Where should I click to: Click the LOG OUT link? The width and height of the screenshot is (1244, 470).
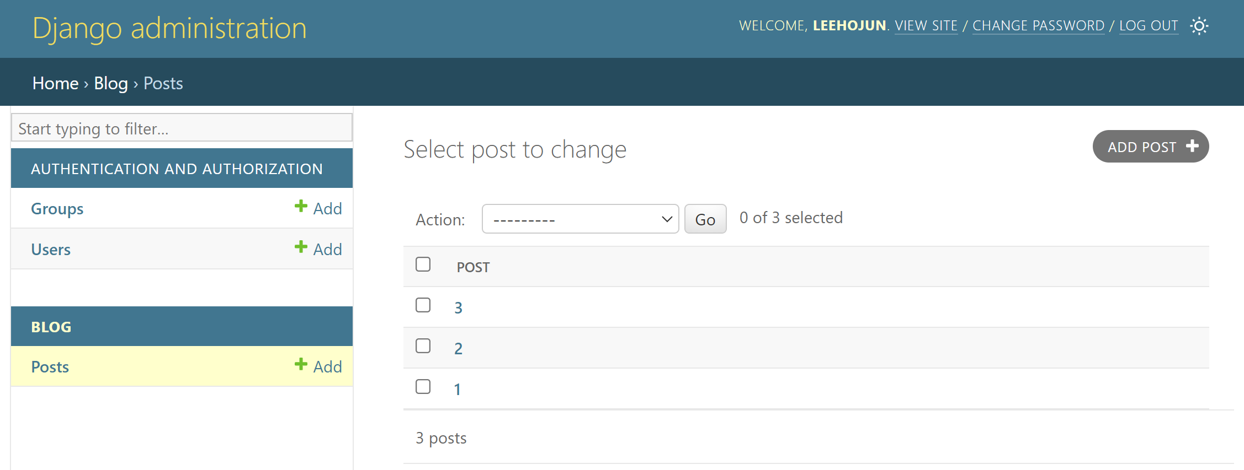[1149, 26]
